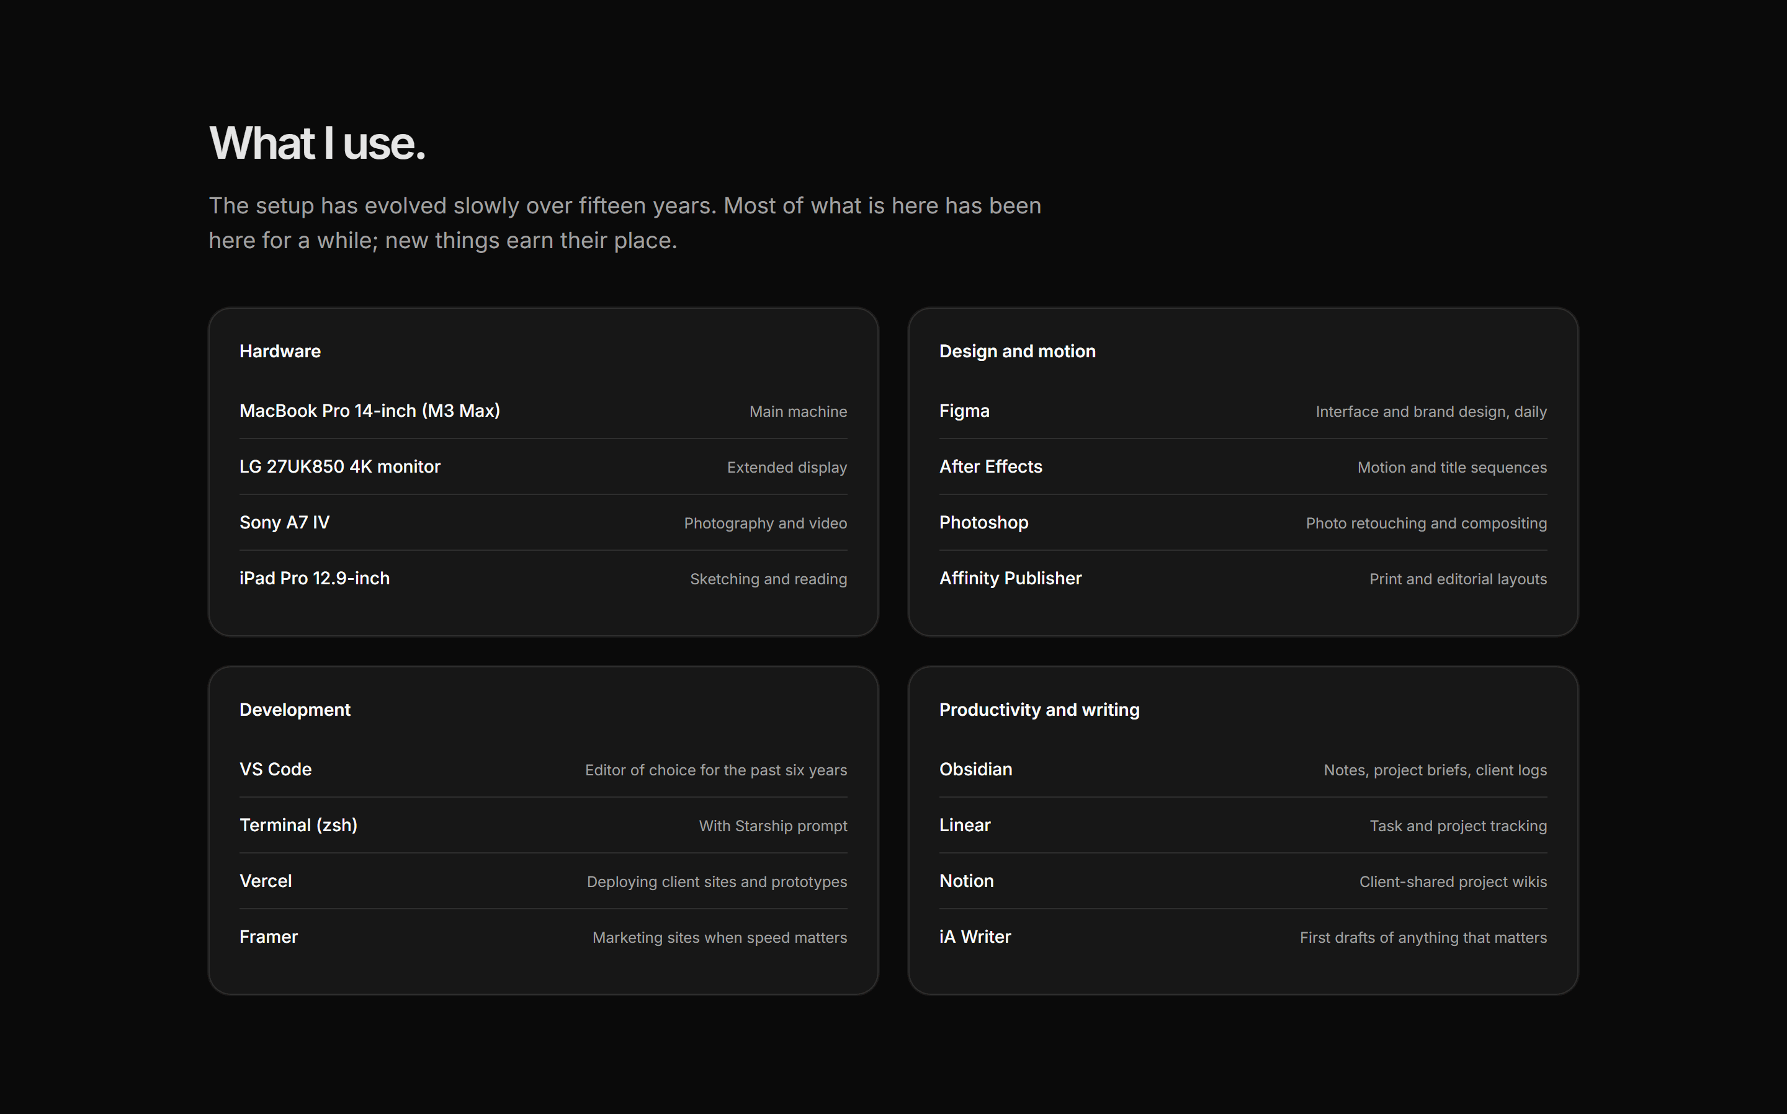
Task: Click 'Client-shared project wikis' note
Action: [x=1453, y=883]
